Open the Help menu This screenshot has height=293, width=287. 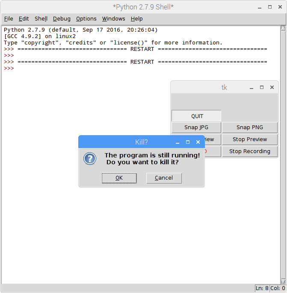[x=136, y=19]
